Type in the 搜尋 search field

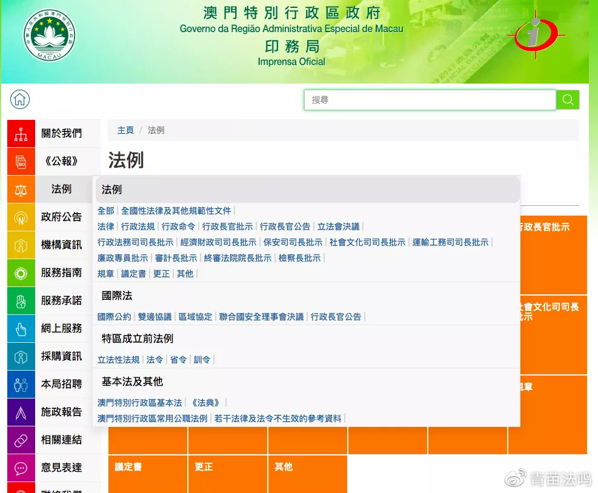(x=430, y=100)
